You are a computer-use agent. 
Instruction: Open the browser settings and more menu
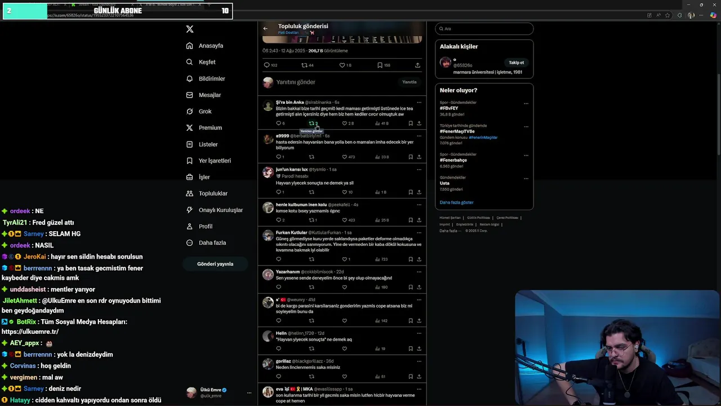[x=702, y=15]
